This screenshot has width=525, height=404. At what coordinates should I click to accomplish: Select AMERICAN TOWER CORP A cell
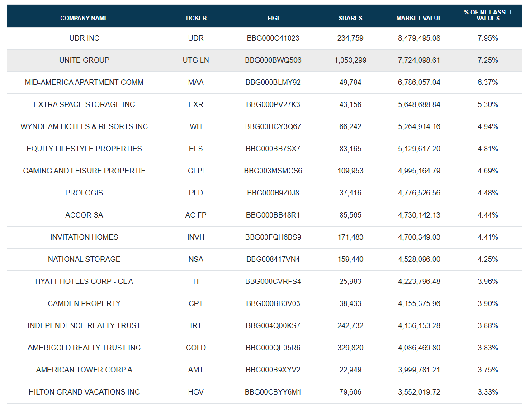[84, 370]
